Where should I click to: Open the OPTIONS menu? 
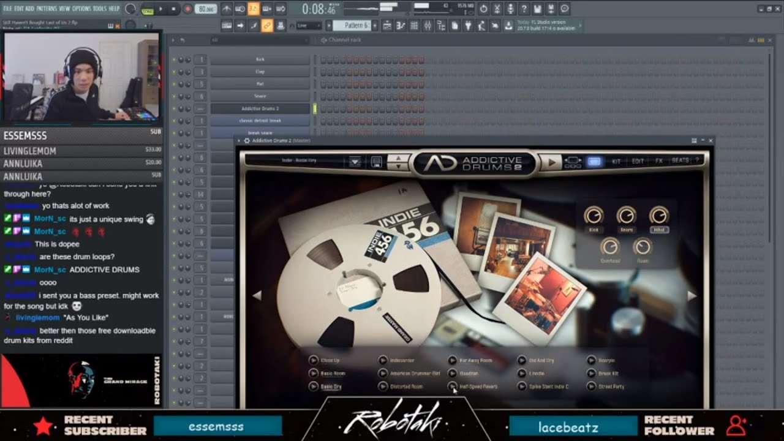pyautogui.click(x=81, y=9)
